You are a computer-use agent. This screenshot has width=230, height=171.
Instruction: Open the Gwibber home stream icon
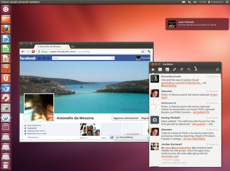153,69
